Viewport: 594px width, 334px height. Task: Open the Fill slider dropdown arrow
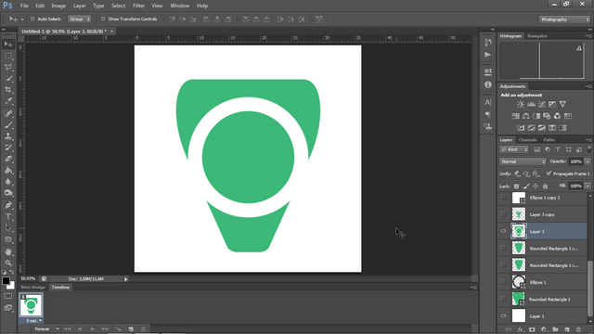tap(588, 186)
